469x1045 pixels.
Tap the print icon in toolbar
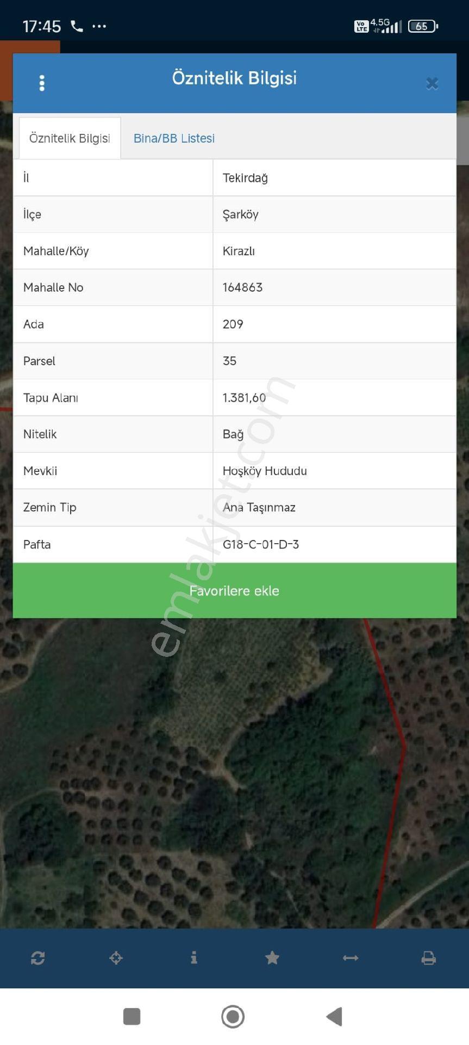point(429,958)
